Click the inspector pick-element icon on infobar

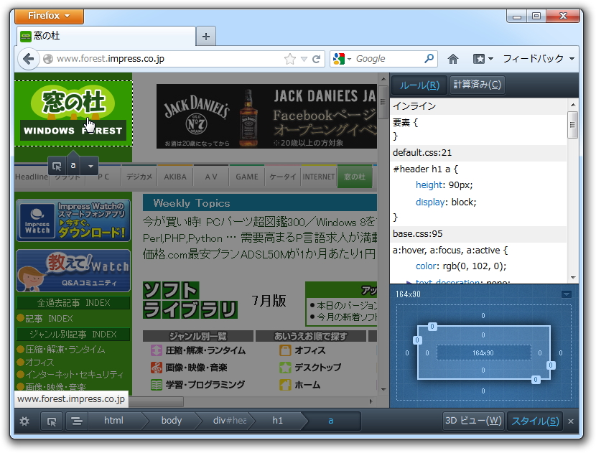tap(56, 166)
